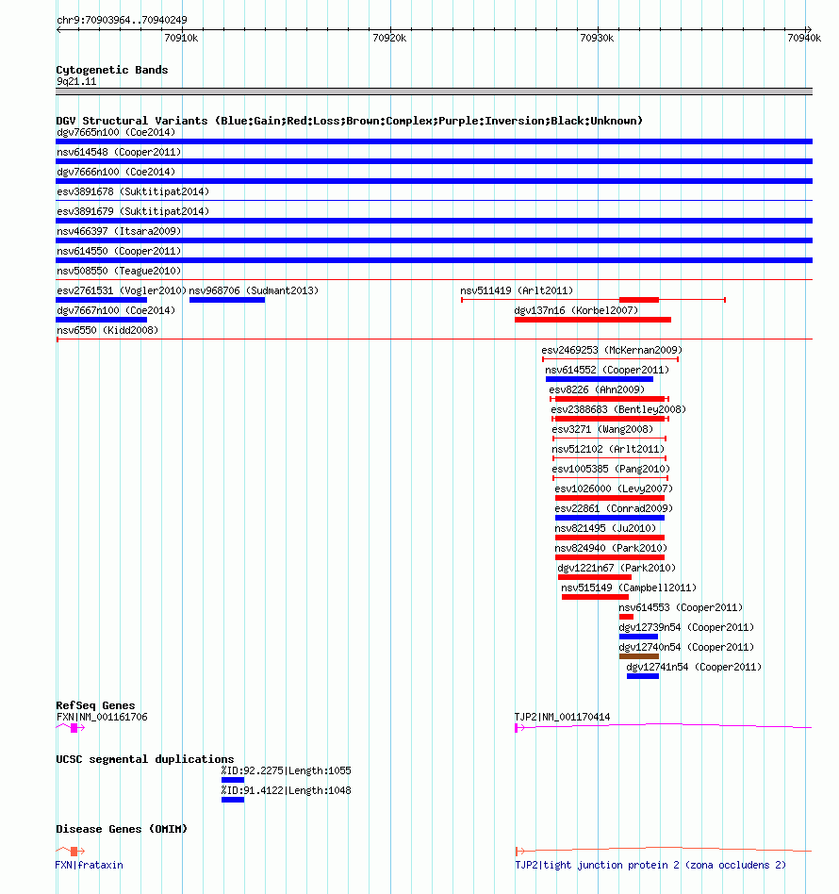The width and height of the screenshot is (839, 894).
Task: Click the ruler's right scroll arrow
Action: coord(808,29)
